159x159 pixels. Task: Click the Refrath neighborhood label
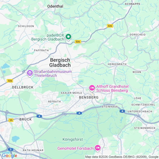point(54,102)
